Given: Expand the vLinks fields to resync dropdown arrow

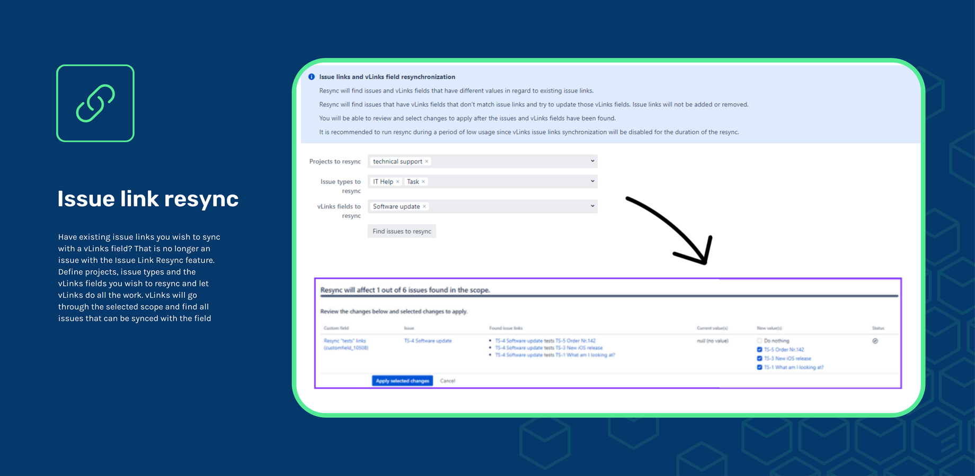Looking at the screenshot, I should 592,206.
